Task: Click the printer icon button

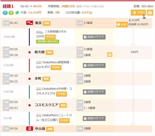Action: coord(150,13)
